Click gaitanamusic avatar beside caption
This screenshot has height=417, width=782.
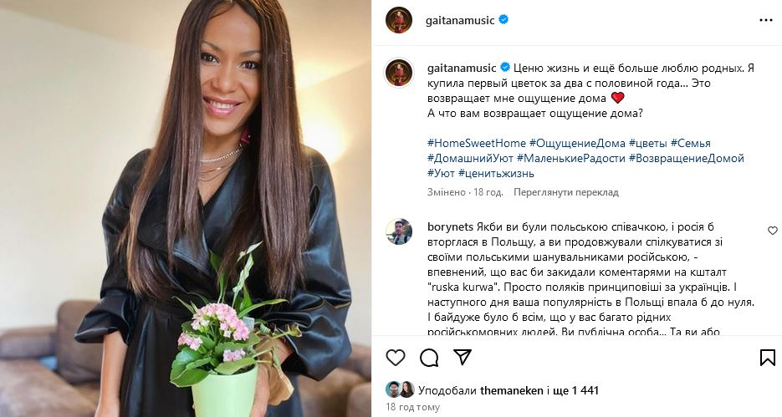coord(399,73)
